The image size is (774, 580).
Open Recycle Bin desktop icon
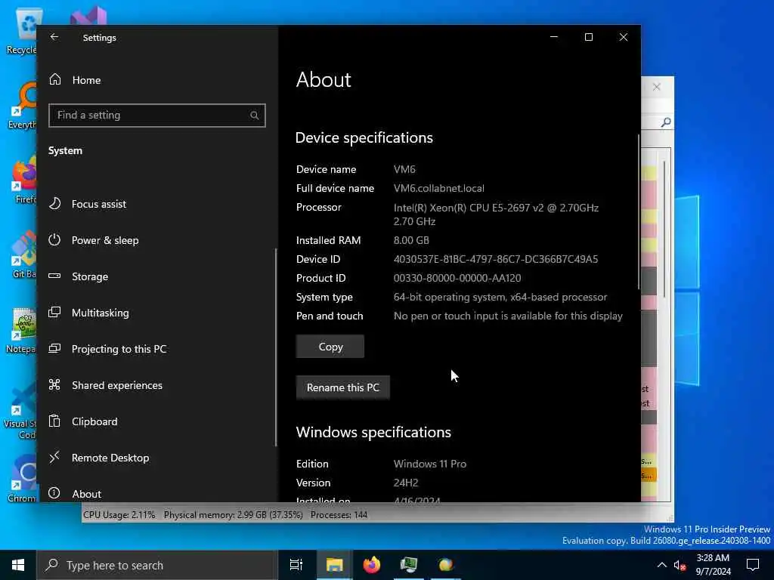click(22, 32)
